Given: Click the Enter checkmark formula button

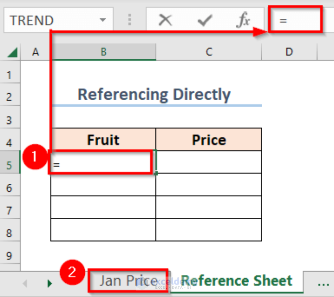Looking at the screenshot, I should [x=205, y=20].
